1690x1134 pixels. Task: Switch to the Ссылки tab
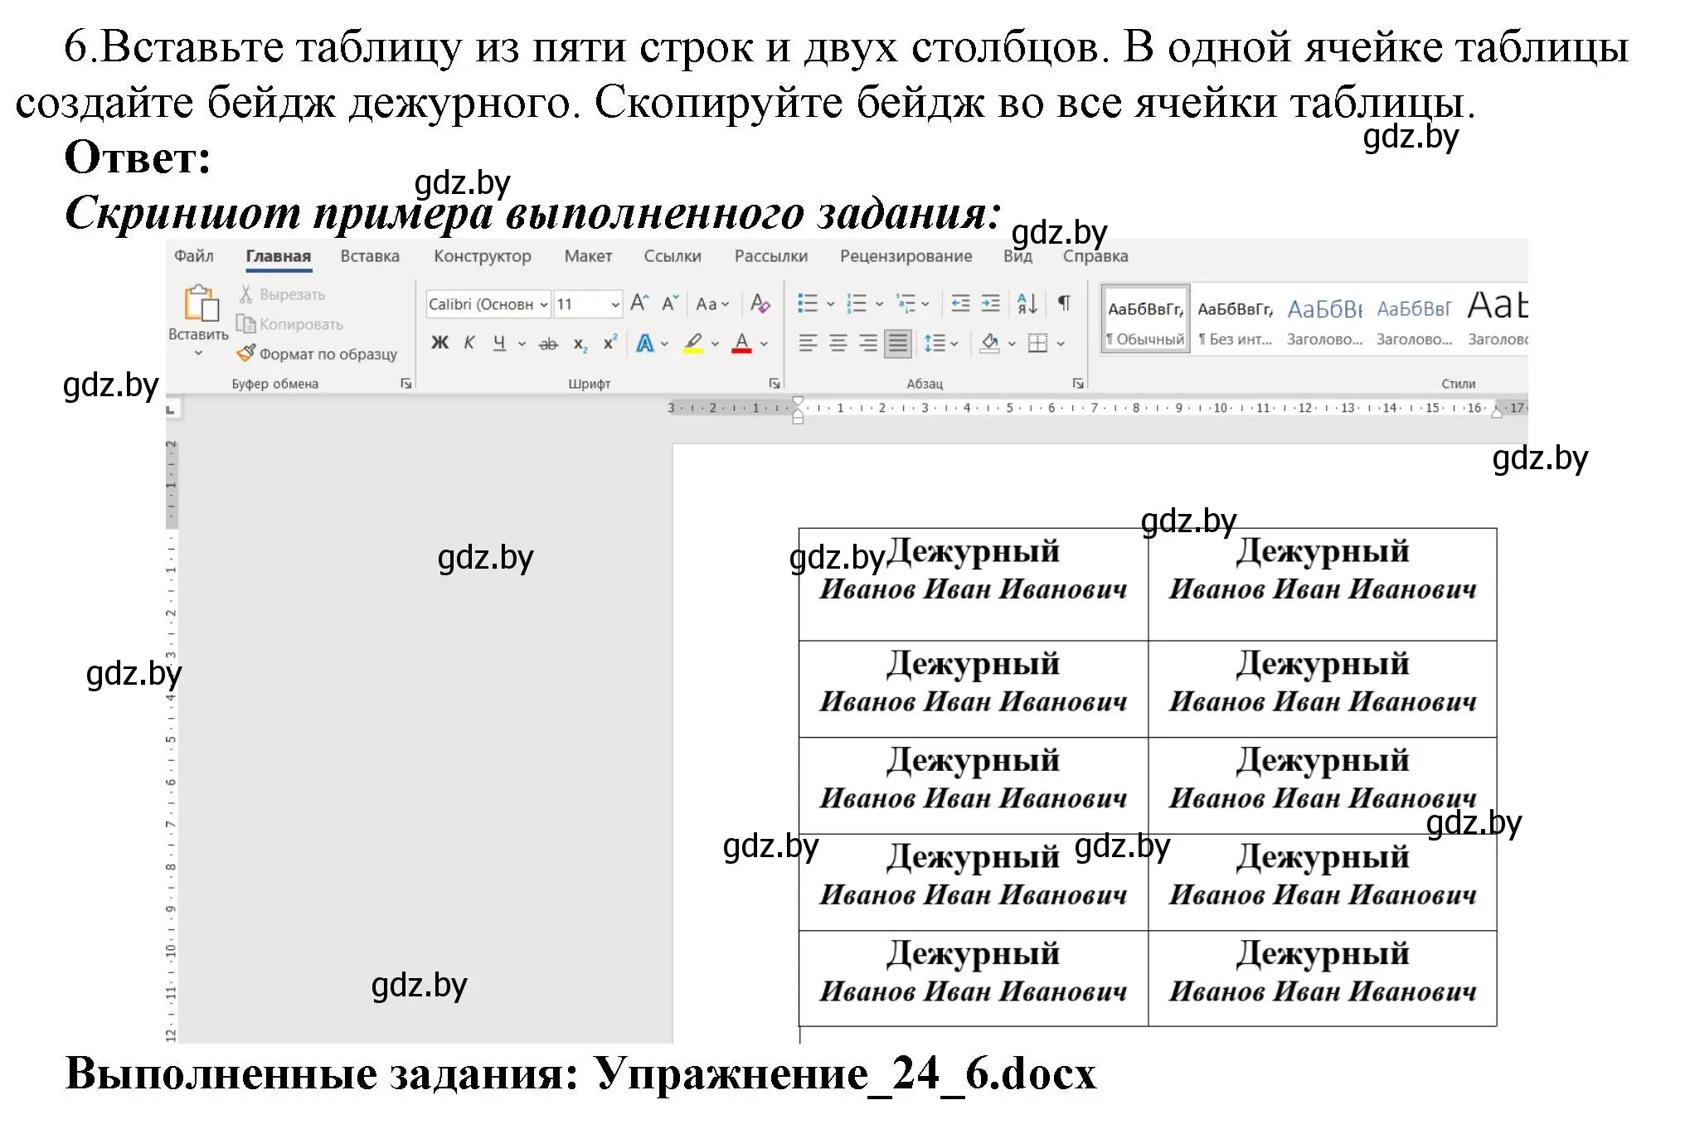pos(673,256)
